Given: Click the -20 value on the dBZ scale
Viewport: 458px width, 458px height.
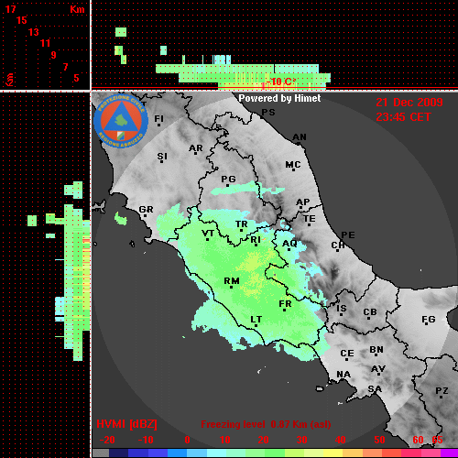Looking at the screenshot, I should pos(107,440).
